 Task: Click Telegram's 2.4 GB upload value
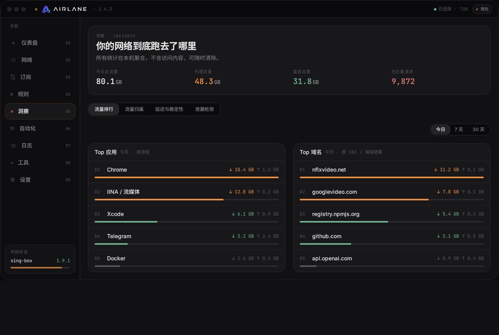click(x=267, y=236)
